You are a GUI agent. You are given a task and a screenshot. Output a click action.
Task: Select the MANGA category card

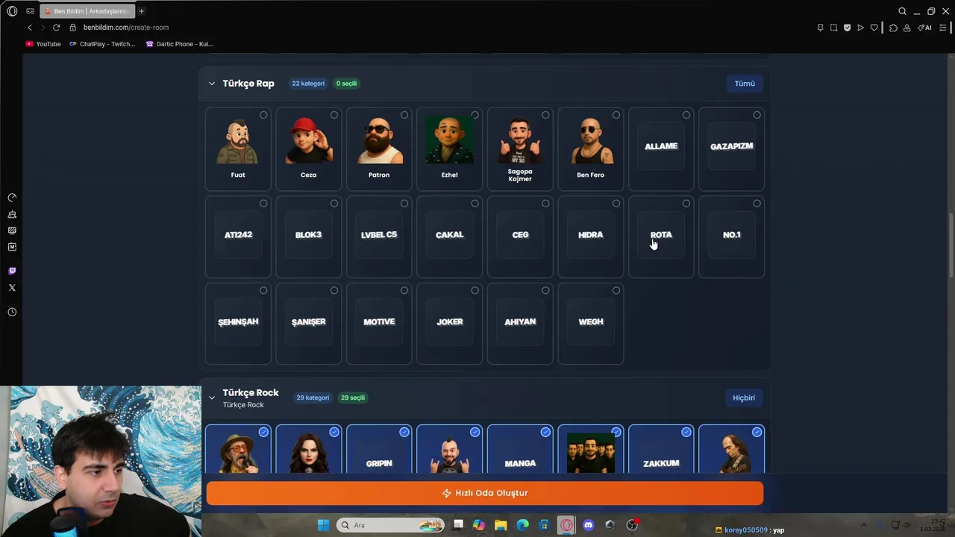(x=520, y=449)
